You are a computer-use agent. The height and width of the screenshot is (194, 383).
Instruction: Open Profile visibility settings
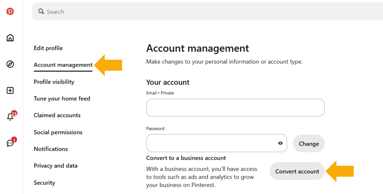coord(54,82)
